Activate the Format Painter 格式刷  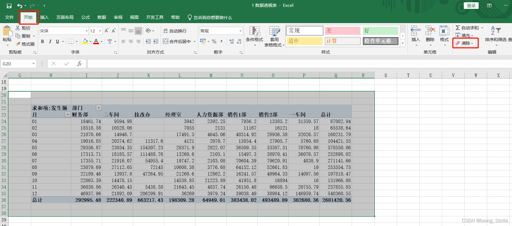coord(25,44)
